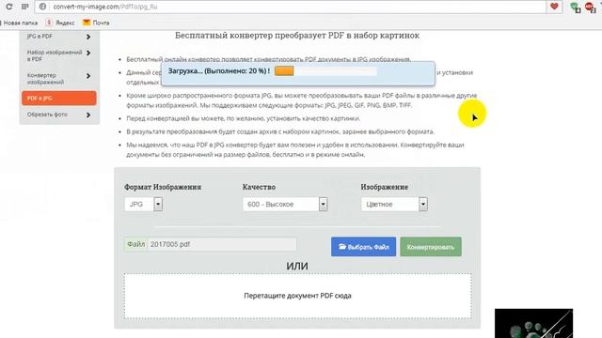The height and width of the screenshot is (338, 602).
Task: Click the file name field 2017005.pdf
Action: (222, 244)
